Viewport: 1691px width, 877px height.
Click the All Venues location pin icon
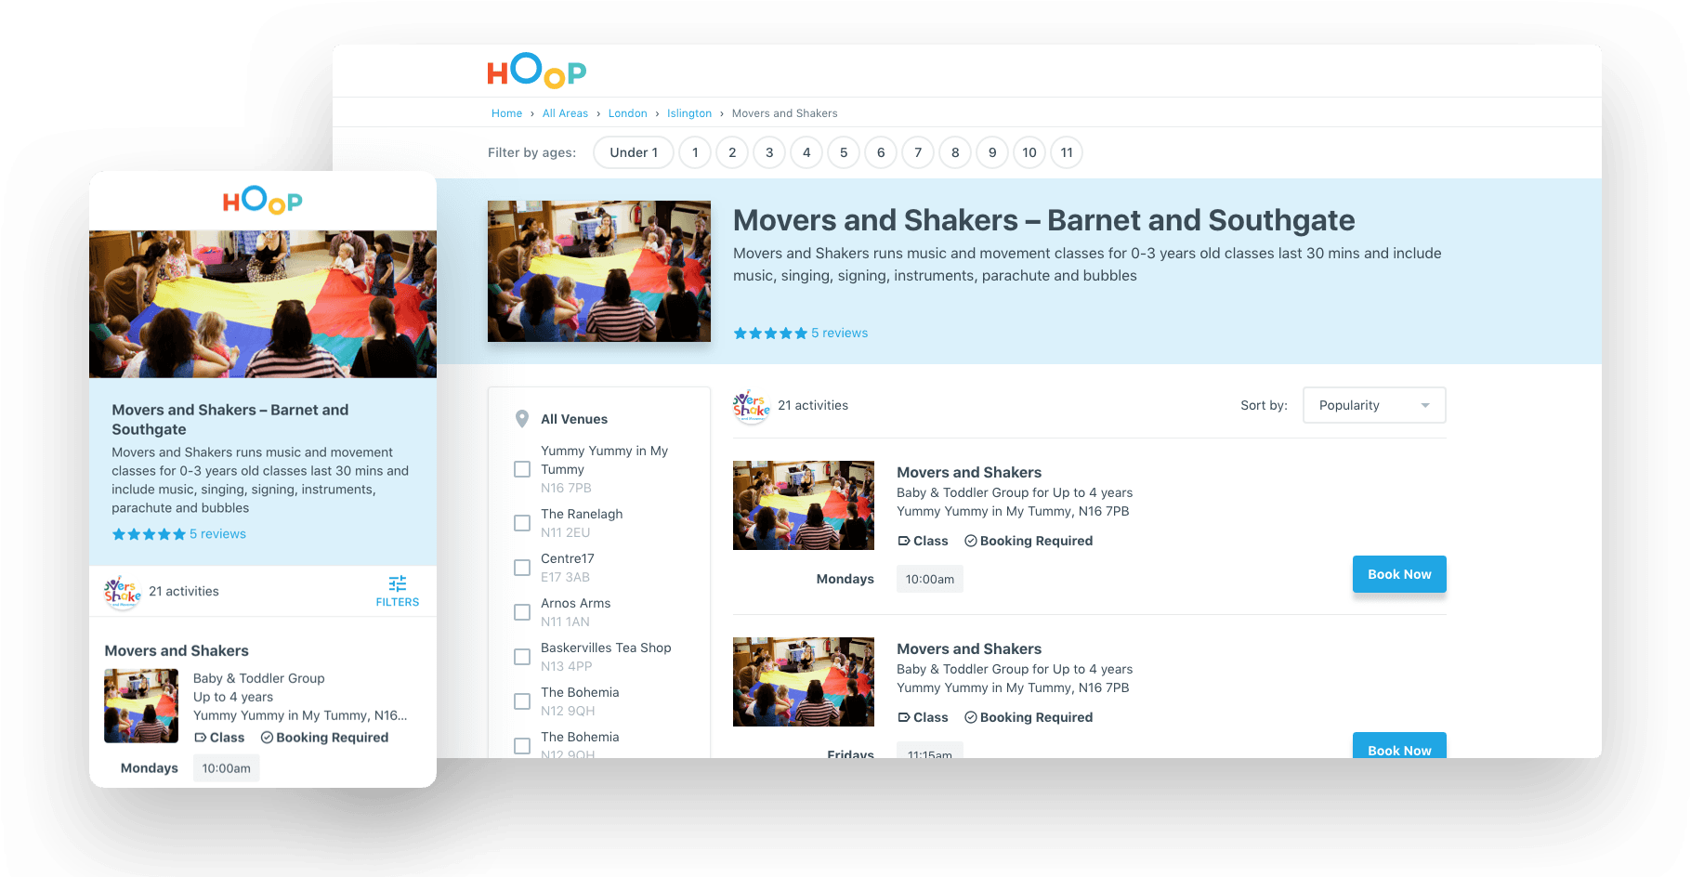click(x=522, y=419)
